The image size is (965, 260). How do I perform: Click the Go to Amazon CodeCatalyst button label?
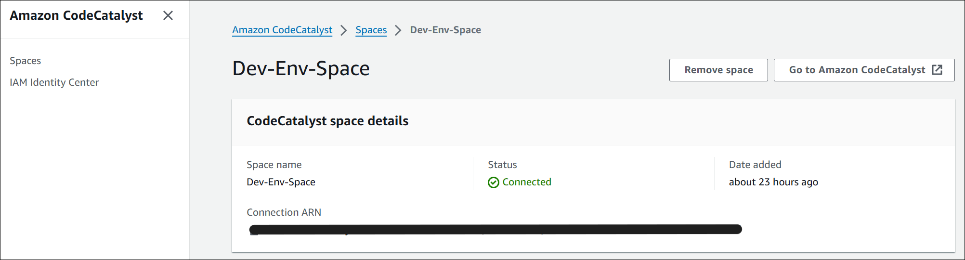857,70
